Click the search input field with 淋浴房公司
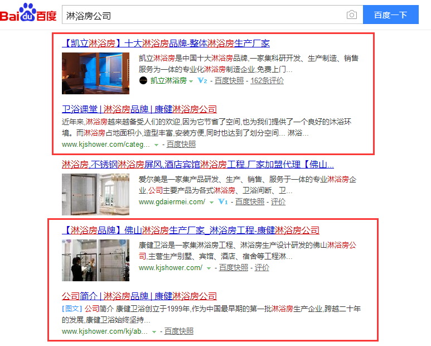The width and height of the screenshot is (431, 346). (x=204, y=15)
